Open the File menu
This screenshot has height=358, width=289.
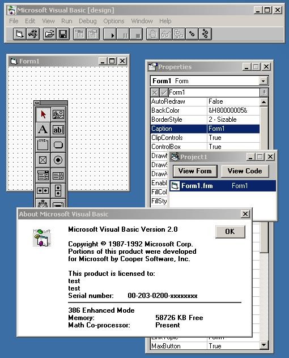tap(14, 21)
